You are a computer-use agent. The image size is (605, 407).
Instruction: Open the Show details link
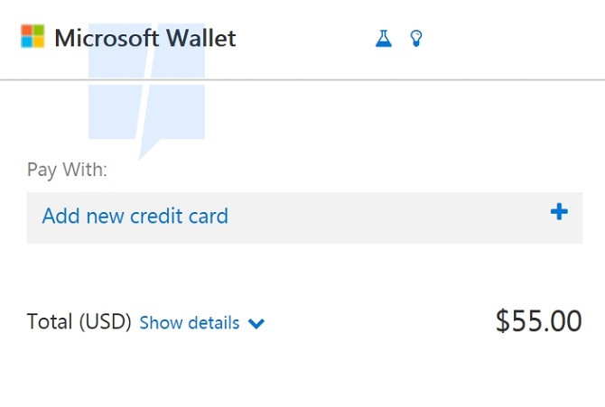pyautogui.click(x=190, y=322)
